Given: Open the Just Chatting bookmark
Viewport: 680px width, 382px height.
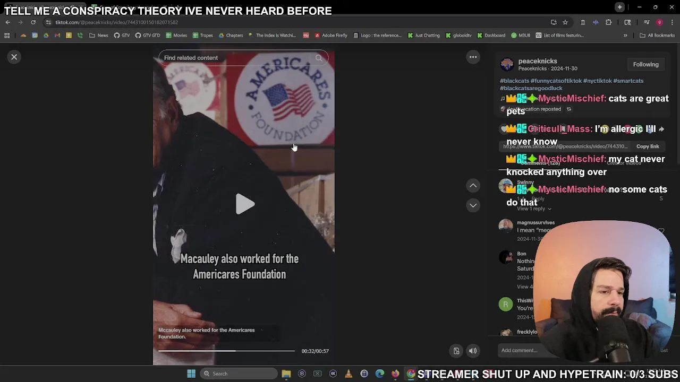Looking at the screenshot, I should (424, 36).
